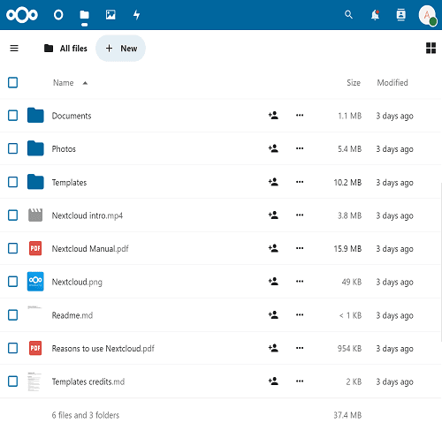Open the user avatar menu
Image resolution: width=442 pixels, height=423 pixels.
tap(427, 15)
